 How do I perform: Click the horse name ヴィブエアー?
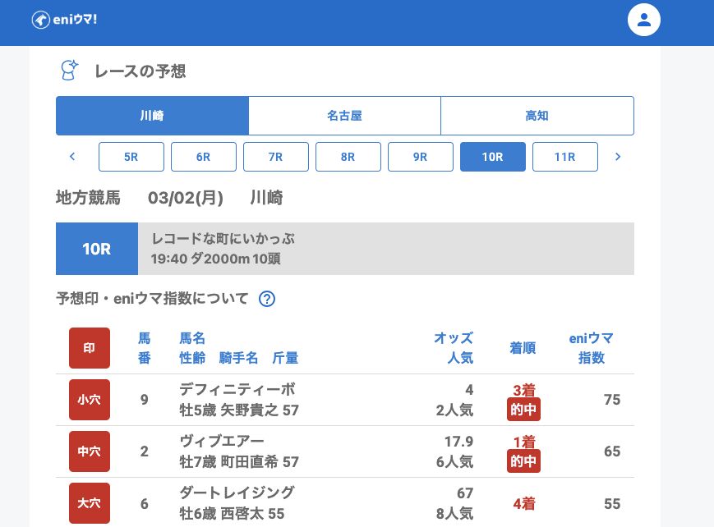point(222,442)
